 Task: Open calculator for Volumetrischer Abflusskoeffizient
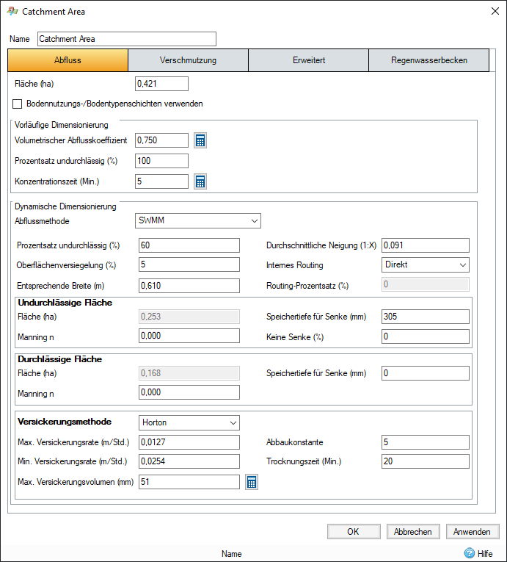pos(200,140)
